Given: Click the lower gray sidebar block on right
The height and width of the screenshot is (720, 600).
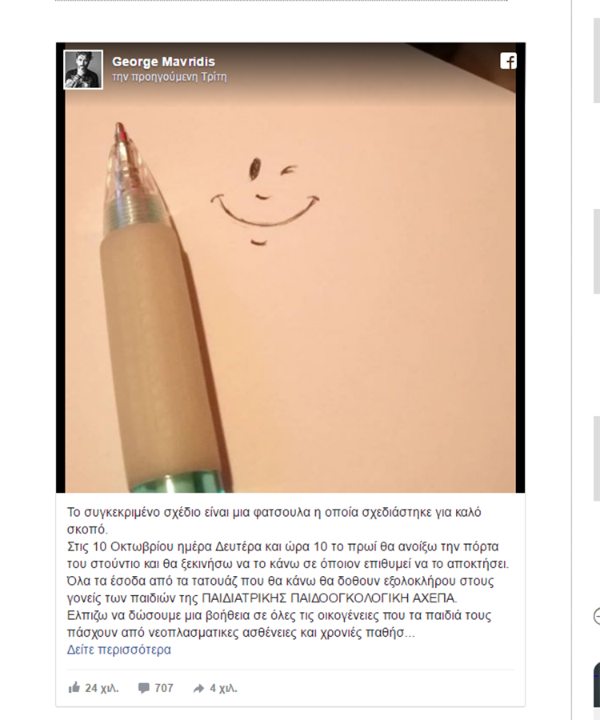Looking at the screenshot, I should (x=597, y=458).
